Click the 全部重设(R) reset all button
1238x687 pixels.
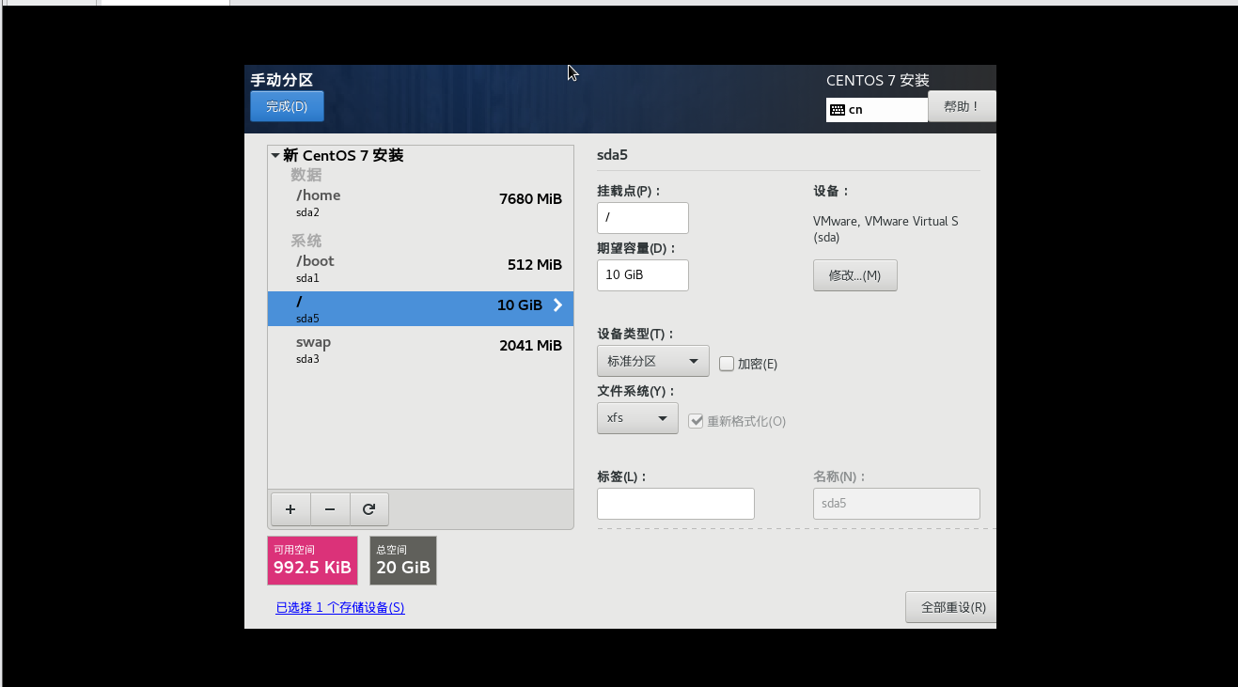click(x=950, y=607)
